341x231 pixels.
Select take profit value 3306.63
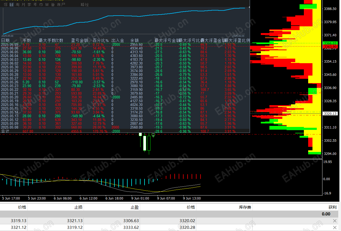(x=131, y=221)
